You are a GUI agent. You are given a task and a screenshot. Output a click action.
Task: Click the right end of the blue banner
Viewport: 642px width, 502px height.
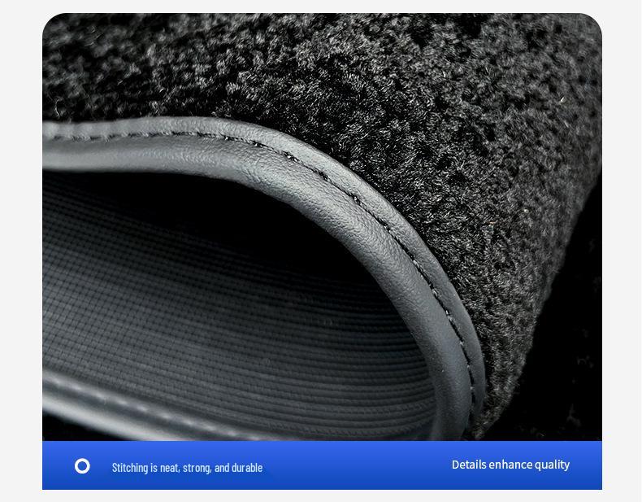pyautogui.click(x=593, y=465)
